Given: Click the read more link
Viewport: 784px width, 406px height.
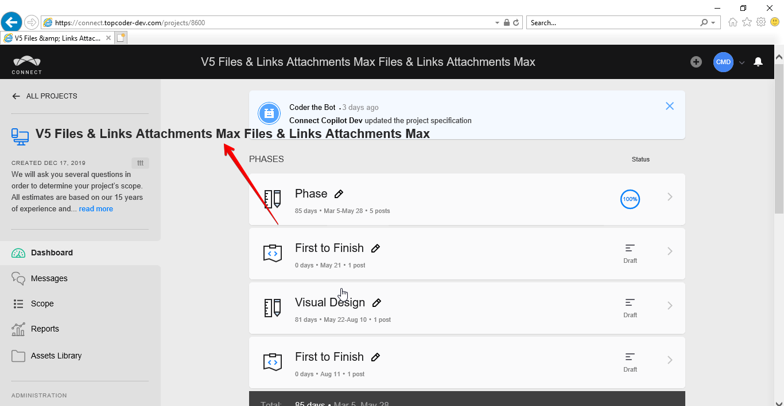Looking at the screenshot, I should pos(96,209).
